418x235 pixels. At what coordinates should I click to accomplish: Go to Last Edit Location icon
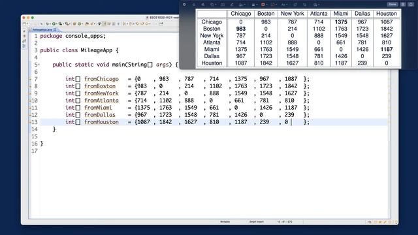[x=137, y=24]
